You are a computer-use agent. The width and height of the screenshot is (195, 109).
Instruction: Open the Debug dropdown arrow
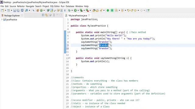72,11
